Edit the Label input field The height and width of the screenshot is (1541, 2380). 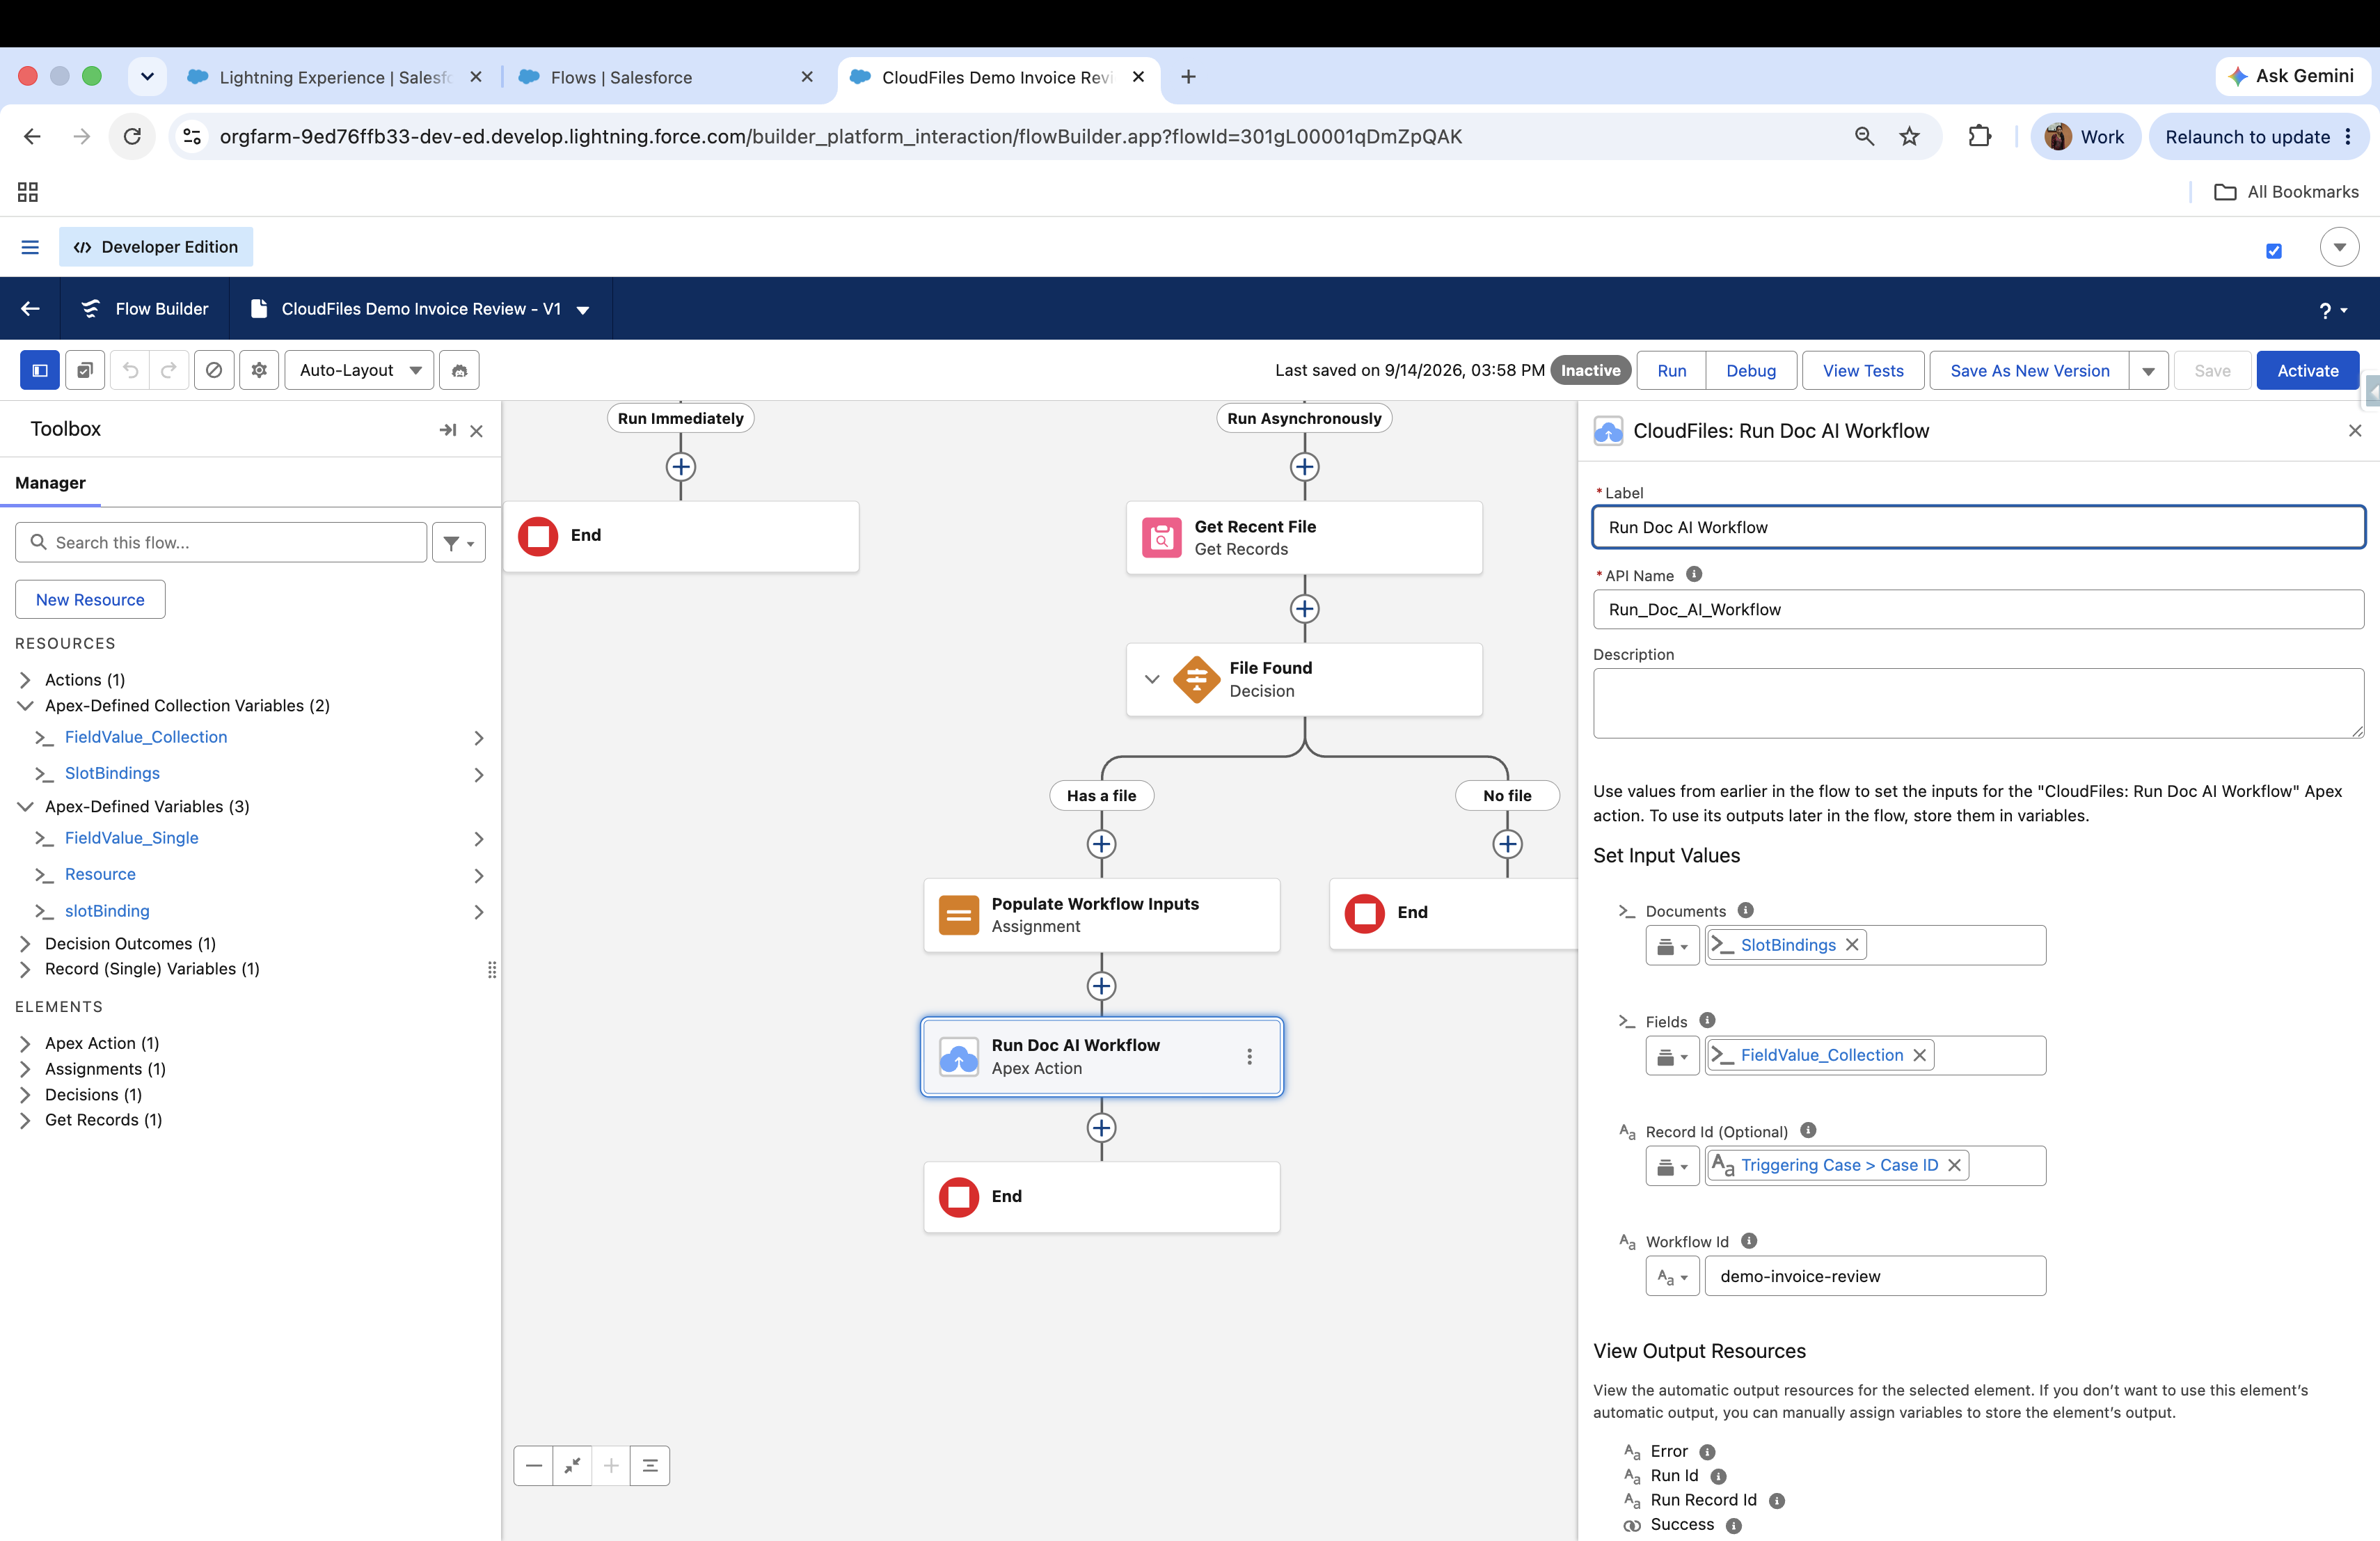point(1978,527)
